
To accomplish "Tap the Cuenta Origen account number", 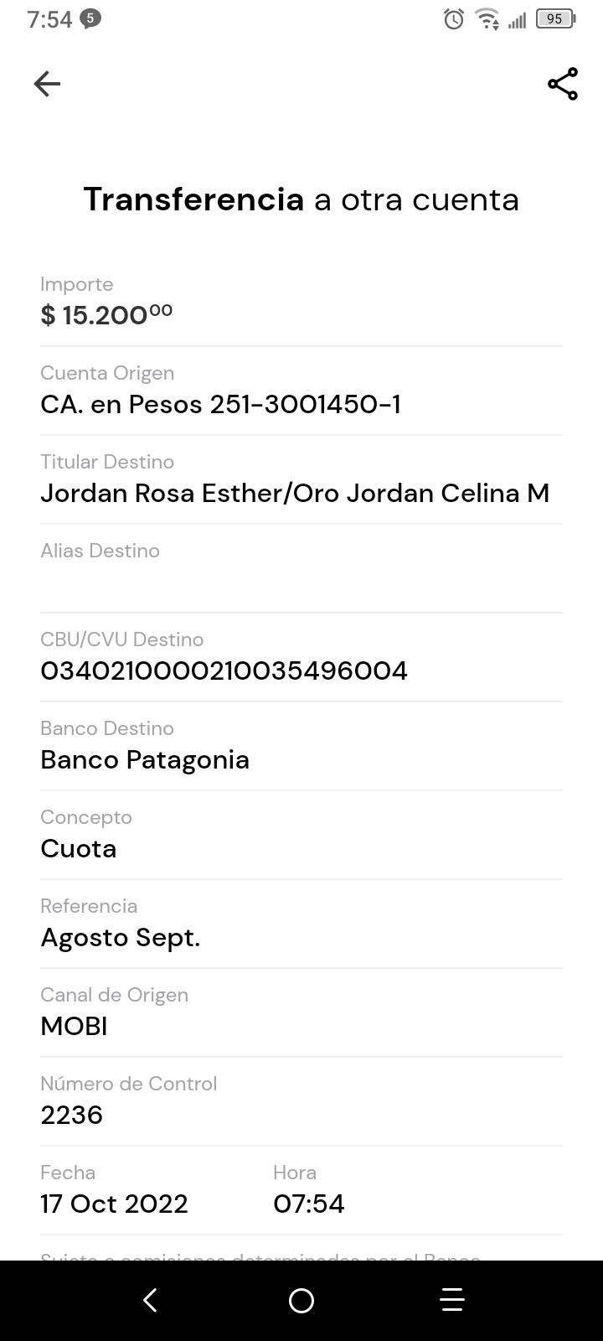I will click(220, 405).
